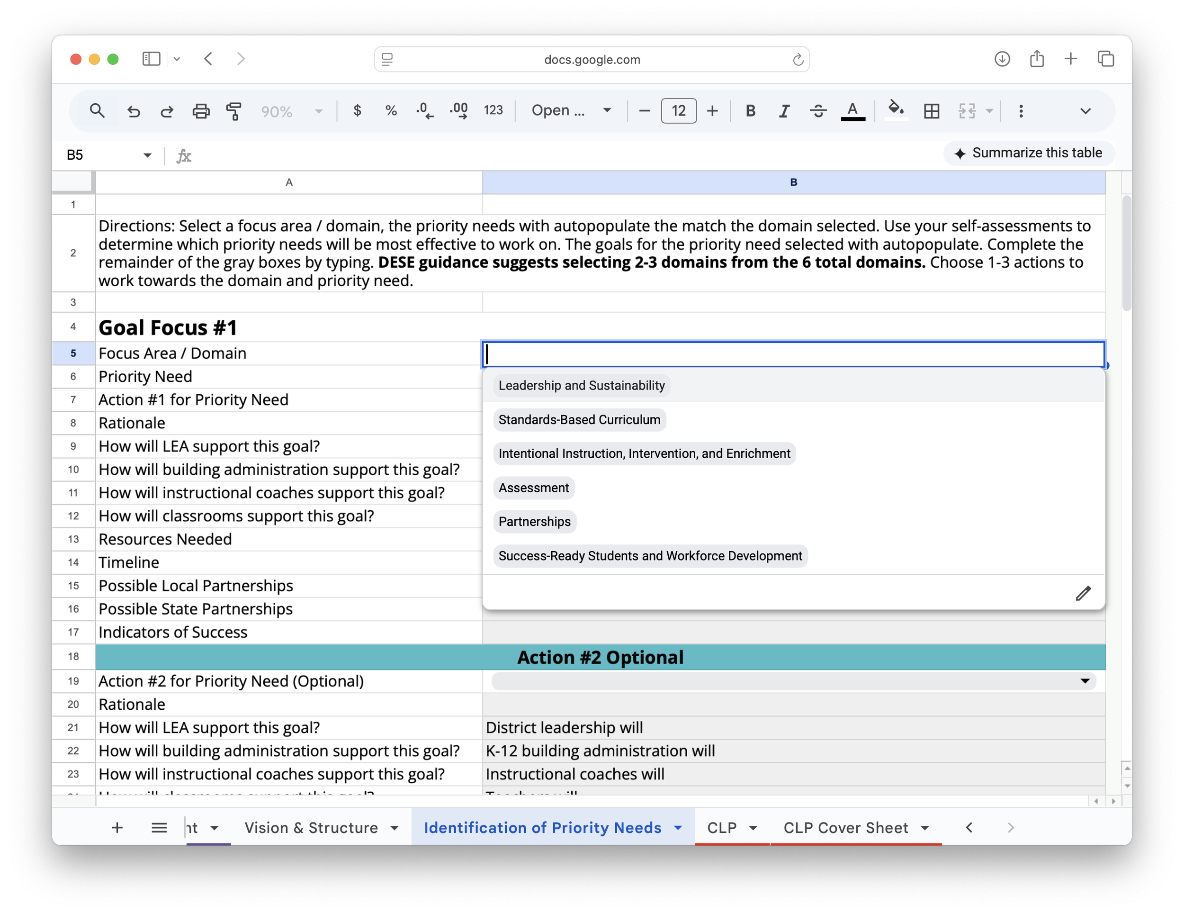
Task: Choose Standards-Based Curriculum option
Action: [x=579, y=420]
